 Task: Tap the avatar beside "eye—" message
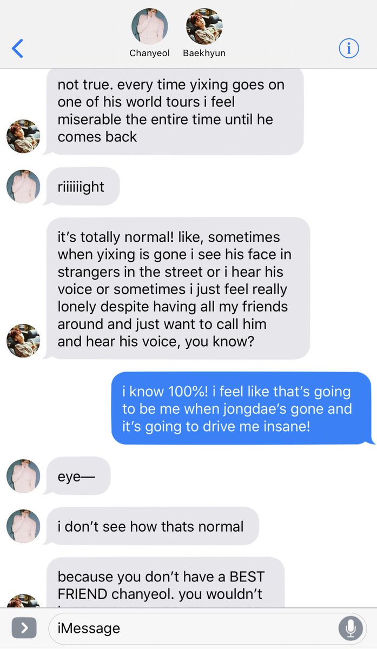[x=23, y=476]
